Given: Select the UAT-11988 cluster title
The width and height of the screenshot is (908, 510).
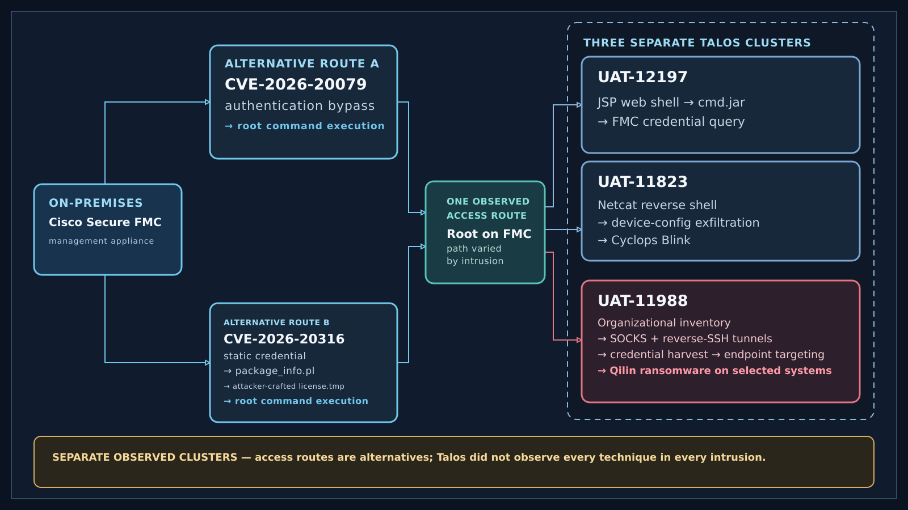Looking at the screenshot, I should click(x=642, y=301).
